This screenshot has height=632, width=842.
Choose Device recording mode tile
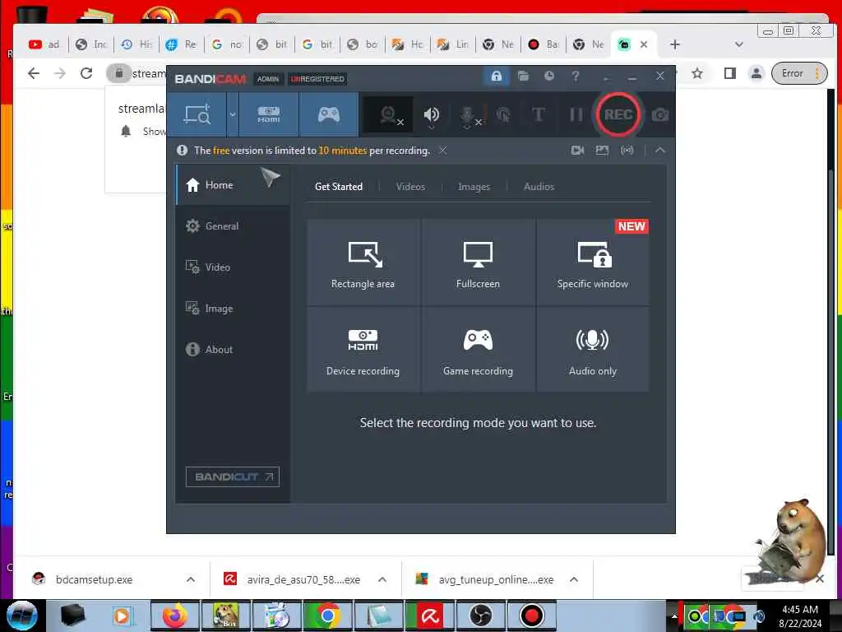(x=363, y=349)
